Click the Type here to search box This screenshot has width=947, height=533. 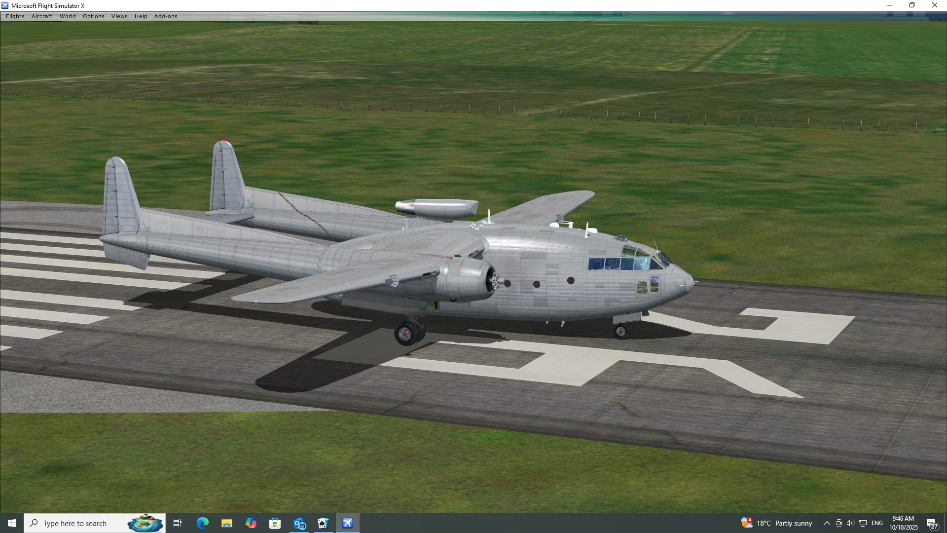(x=79, y=523)
